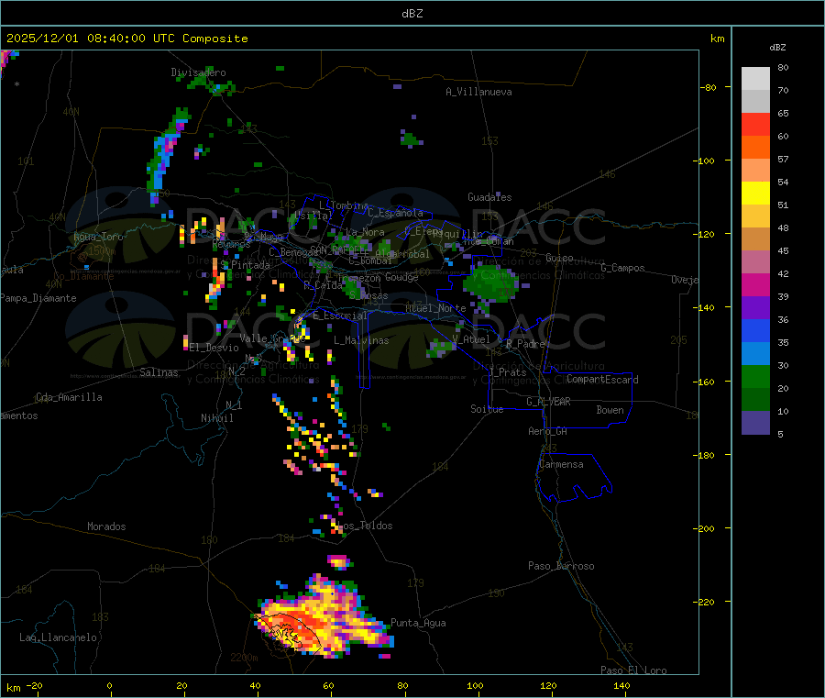Screen dimensions: 825x698
Task: Click the Pampa_Diamante label
Action: coord(38,298)
